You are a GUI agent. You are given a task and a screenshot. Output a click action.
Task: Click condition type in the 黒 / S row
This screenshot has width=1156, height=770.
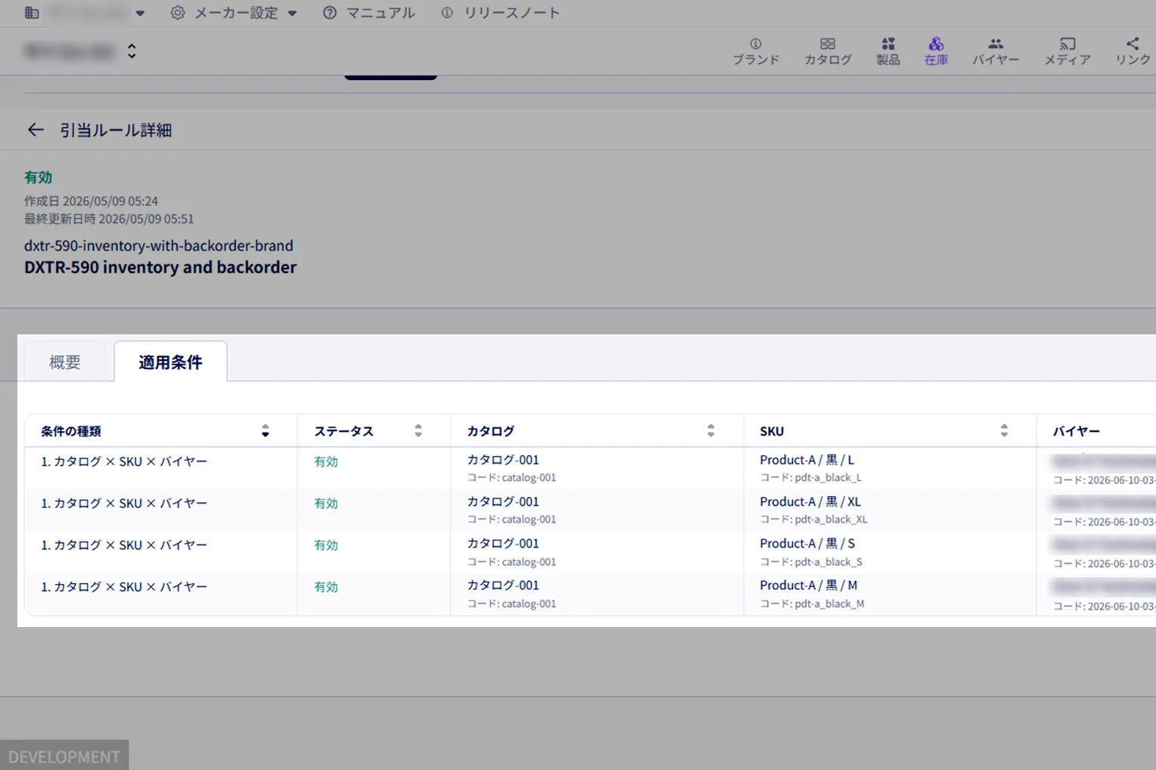click(124, 545)
